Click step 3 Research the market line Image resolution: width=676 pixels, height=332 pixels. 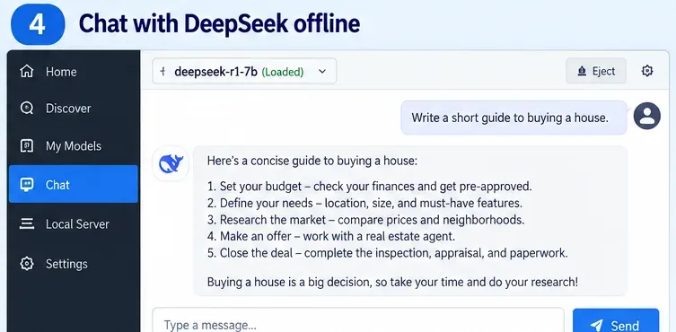point(365,220)
